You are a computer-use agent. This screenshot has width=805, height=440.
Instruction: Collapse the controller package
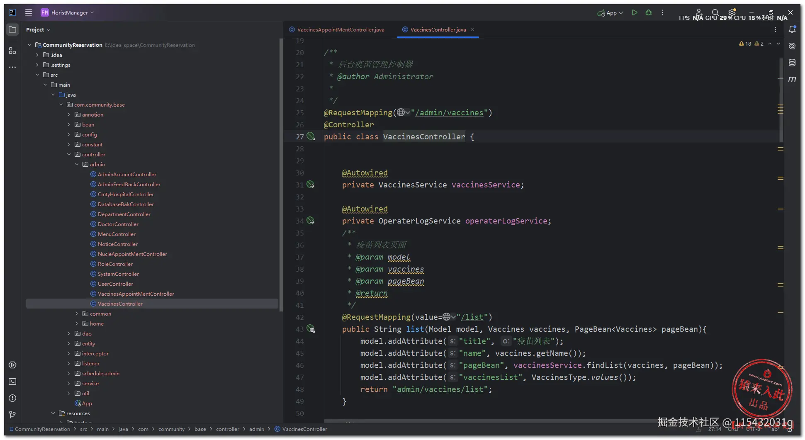tap(69, 154)
